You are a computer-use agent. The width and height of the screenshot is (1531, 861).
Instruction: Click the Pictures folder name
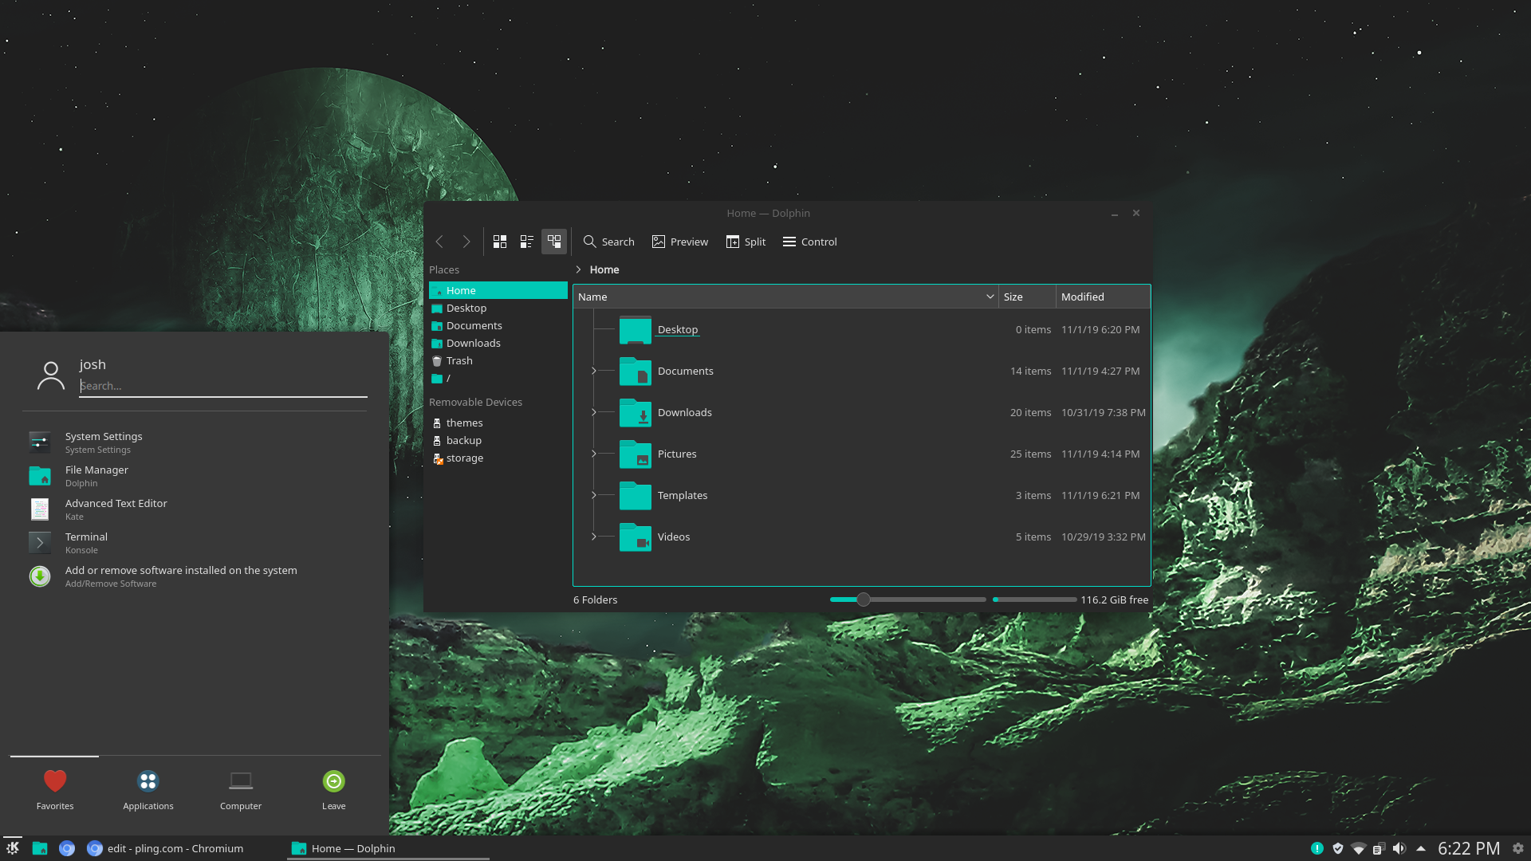tap(677, 454)
